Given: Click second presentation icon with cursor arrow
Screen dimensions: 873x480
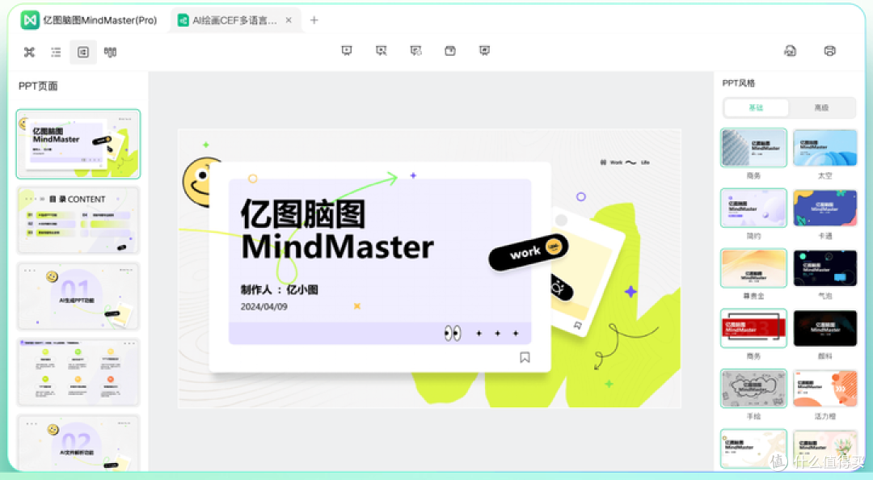Looking at the screenshot, I should click(382, 51).
